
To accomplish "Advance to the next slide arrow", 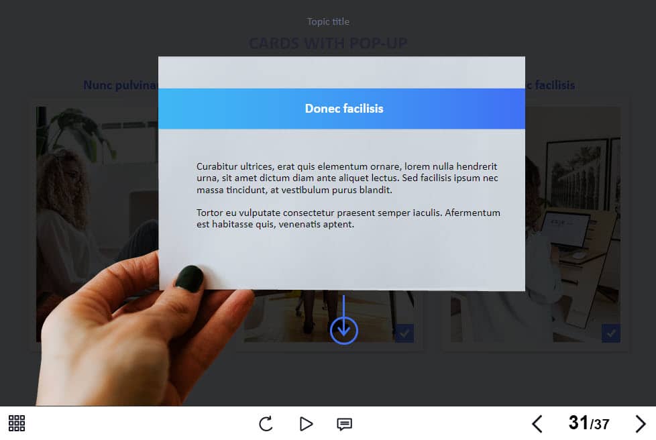I will 640,424.
